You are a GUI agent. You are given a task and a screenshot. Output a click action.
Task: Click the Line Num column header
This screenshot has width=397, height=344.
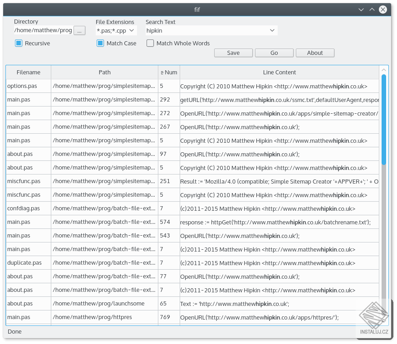pyautogui.click(x=169, y=73)
